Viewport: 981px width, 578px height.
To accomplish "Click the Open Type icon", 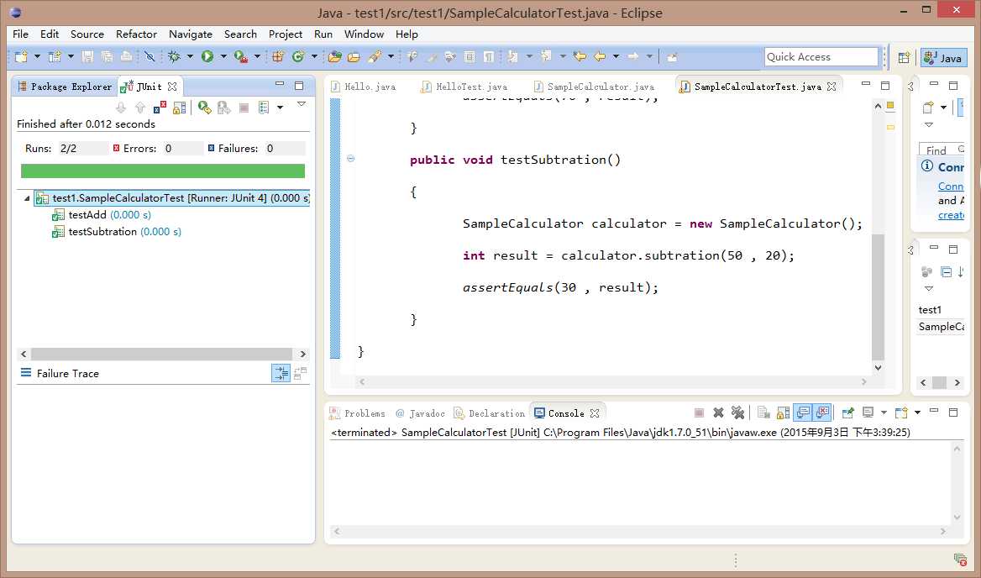I will point(335,57).
